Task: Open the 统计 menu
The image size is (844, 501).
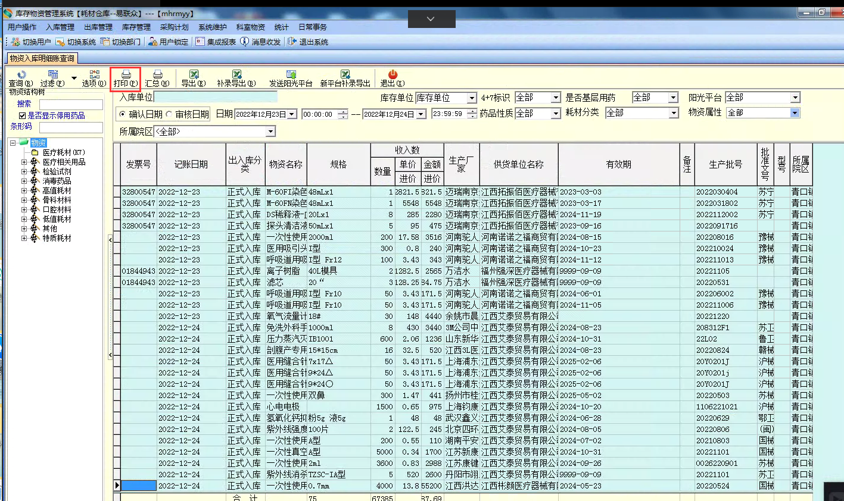Action: (x=282, y=27)
